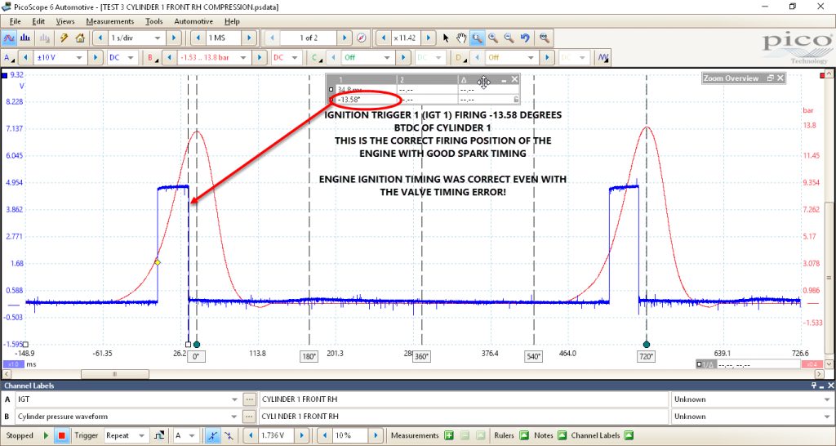Select the zoom-in tool
This screenshot has height=446, width=836.
pyautogui.click(x=493, y=38)
